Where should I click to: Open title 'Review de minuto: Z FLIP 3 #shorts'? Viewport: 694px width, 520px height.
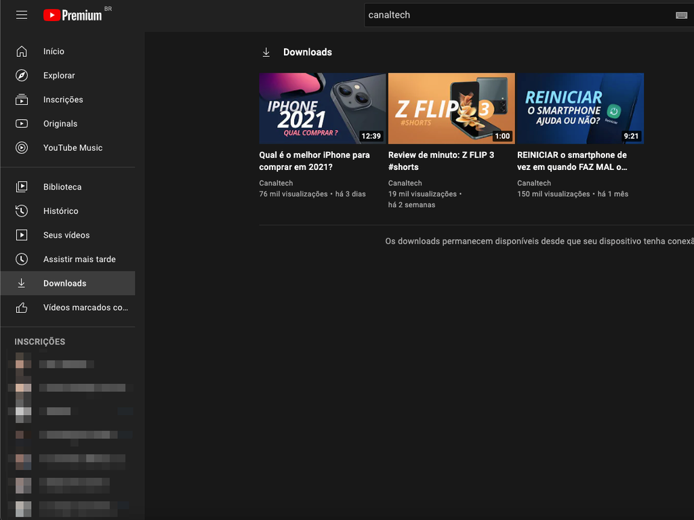click(441, 161)
